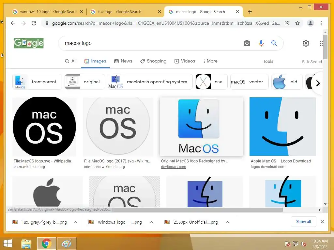Open the Finder face MacOS thumbnail

(x=201, y=127)
